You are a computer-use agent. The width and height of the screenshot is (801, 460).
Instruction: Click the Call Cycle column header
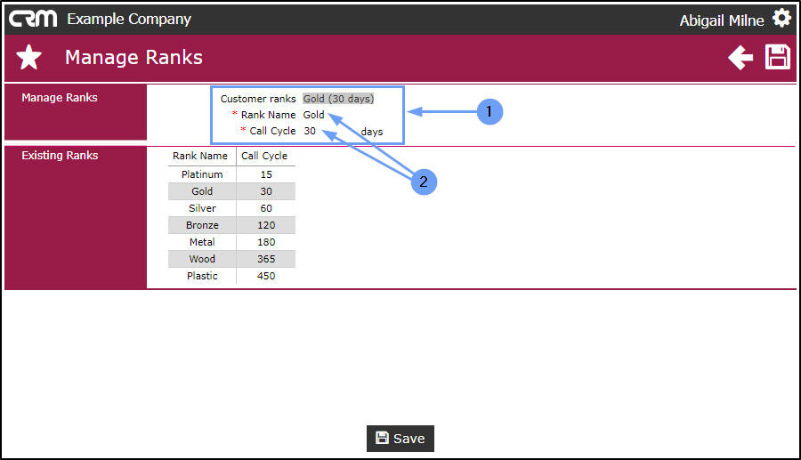coord(264,156)
